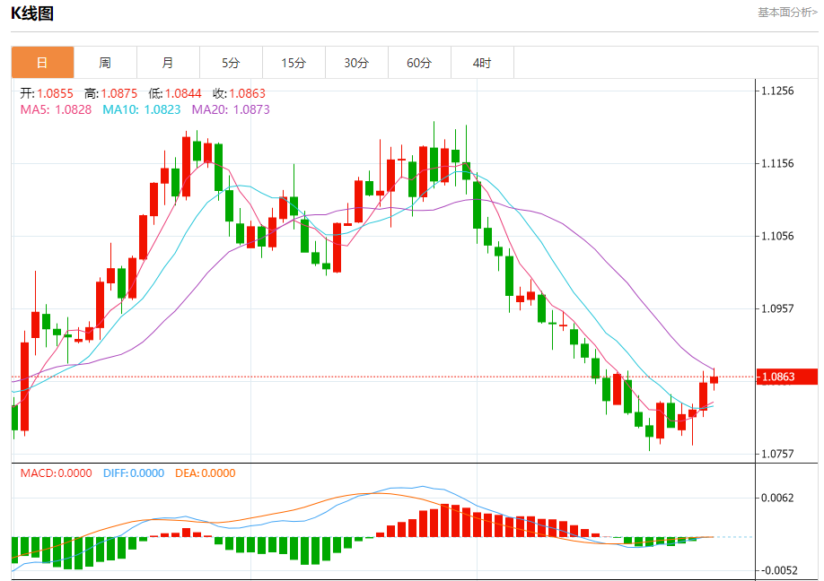Switch chart to 60分 tab
824x581 pixels.
[419, 63]
